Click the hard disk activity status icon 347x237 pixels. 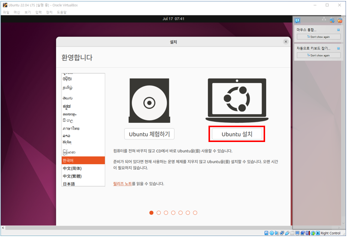pos(266,233)
